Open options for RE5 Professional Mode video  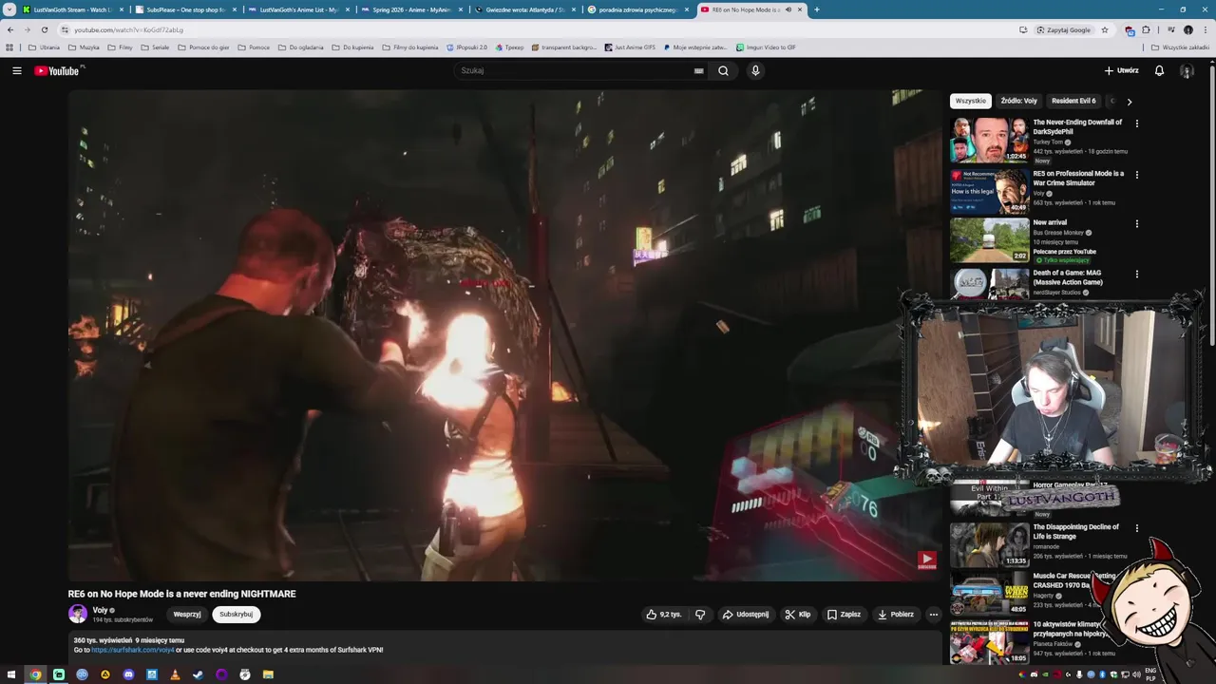pos(1136,174)
